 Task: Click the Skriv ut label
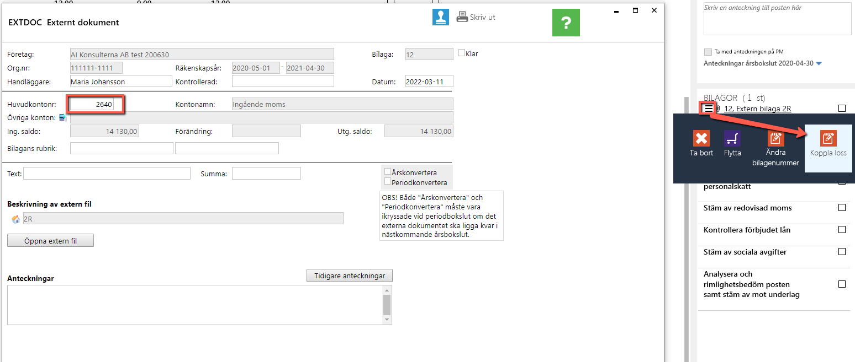click(x=483, y=17)
